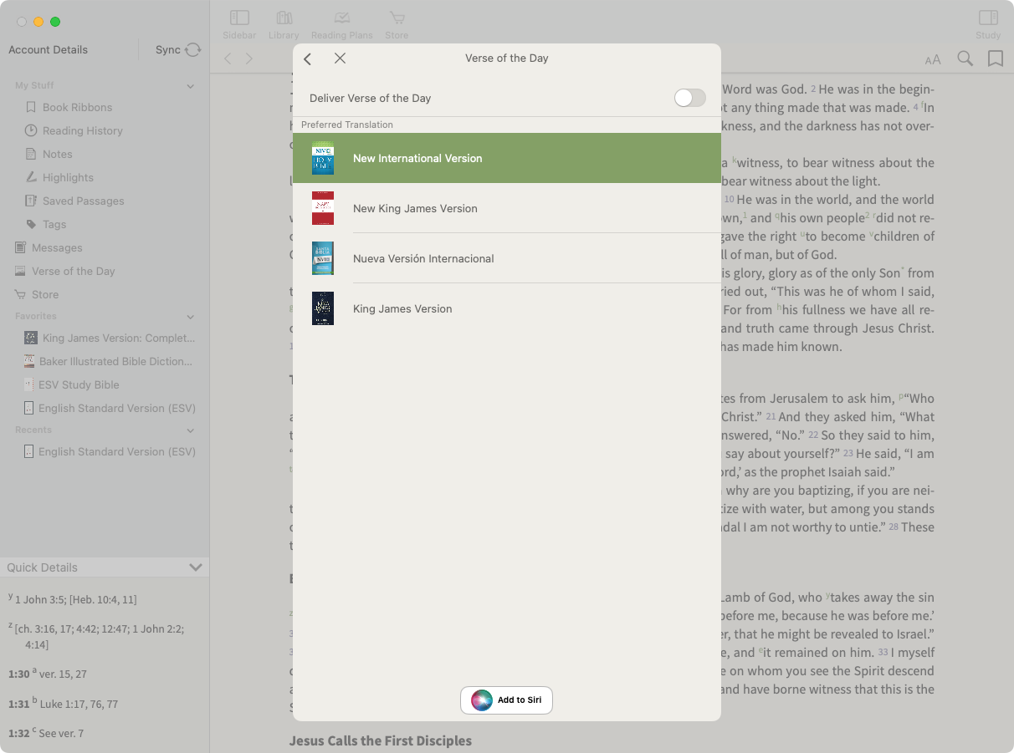This screenshot has width=1014, height=753.
Task: Open Book Ribbons in My Stuff
Action: click(77, 107)
